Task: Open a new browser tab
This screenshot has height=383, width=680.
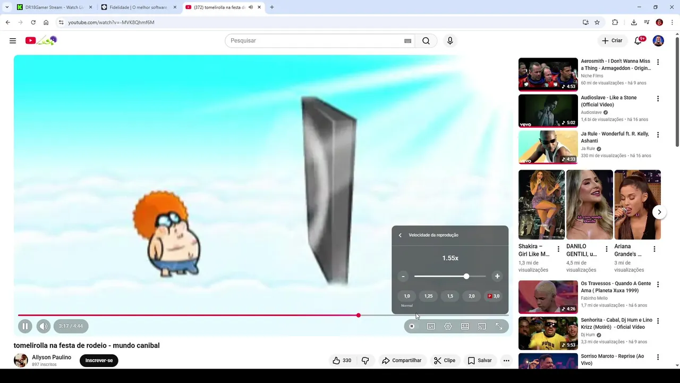Action: [272, 7]
